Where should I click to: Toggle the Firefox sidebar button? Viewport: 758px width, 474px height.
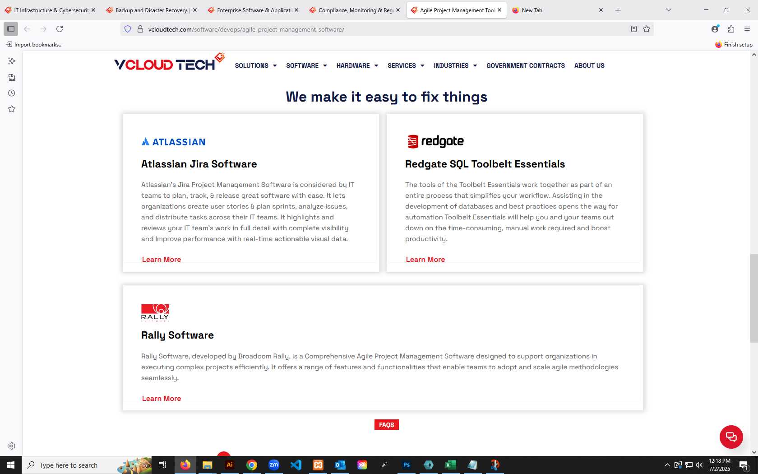click(11, 29)
